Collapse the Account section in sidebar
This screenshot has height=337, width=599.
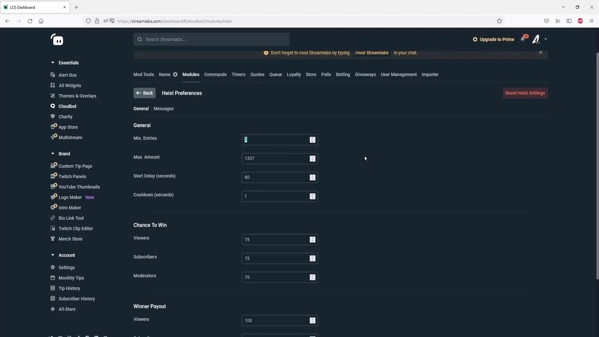coord(53,255)
